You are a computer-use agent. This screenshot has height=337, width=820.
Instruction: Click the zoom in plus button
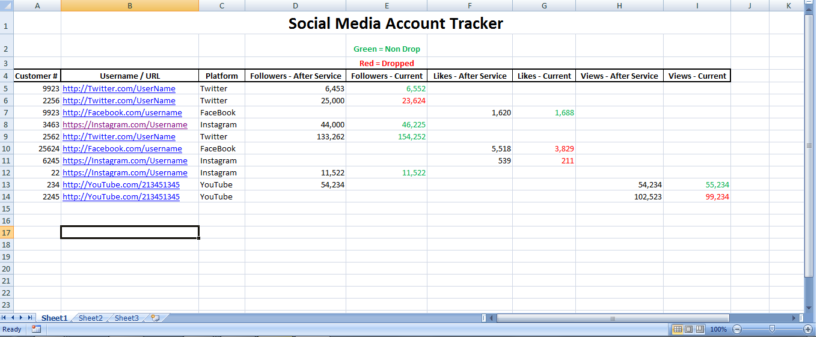[x=807, y=329]
